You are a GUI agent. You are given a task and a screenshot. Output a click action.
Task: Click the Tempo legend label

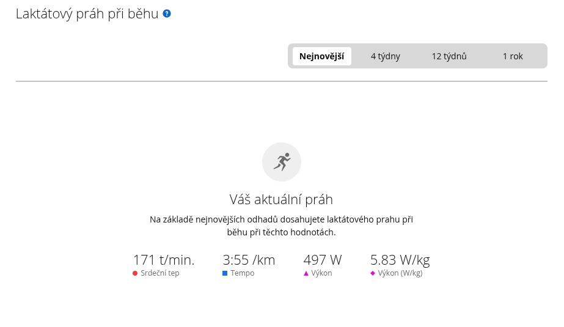(243, 273)
